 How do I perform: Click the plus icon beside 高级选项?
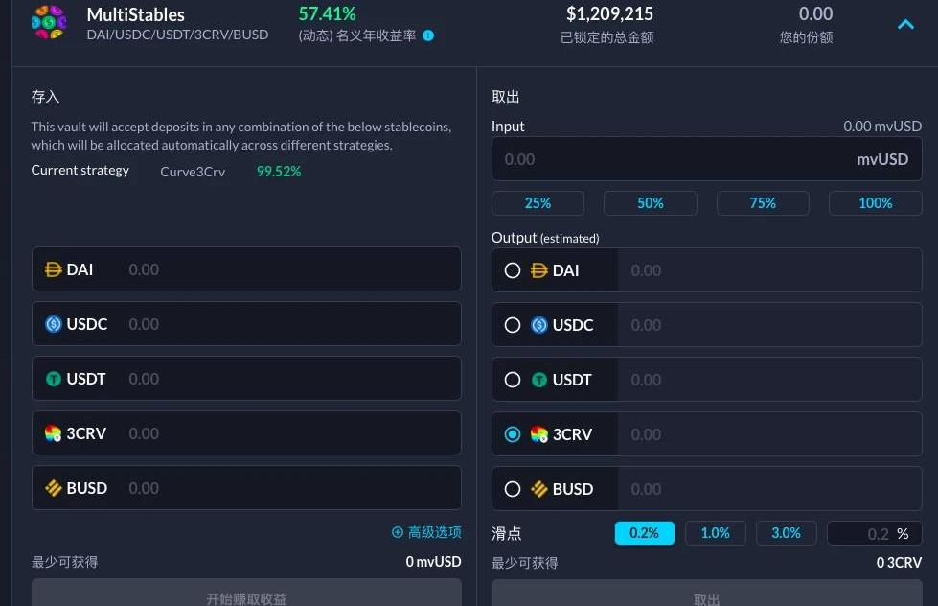398,532
